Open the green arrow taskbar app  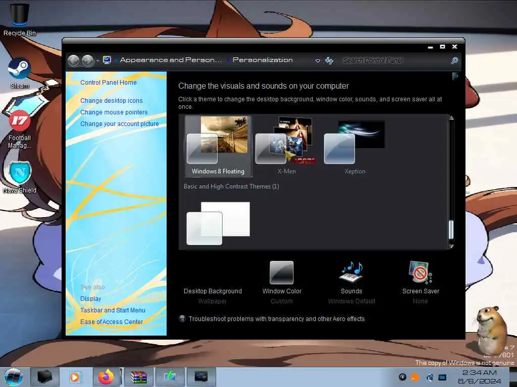coord(170,377)
